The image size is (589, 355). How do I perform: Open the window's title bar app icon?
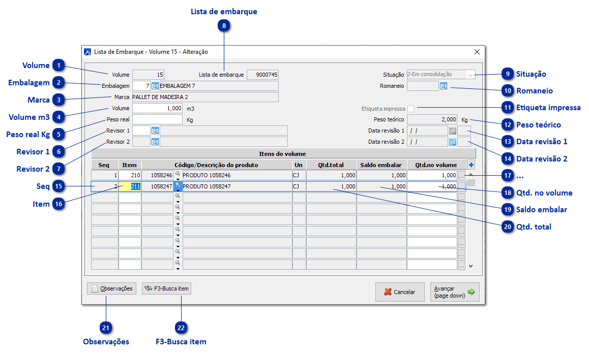coord(87,52)
